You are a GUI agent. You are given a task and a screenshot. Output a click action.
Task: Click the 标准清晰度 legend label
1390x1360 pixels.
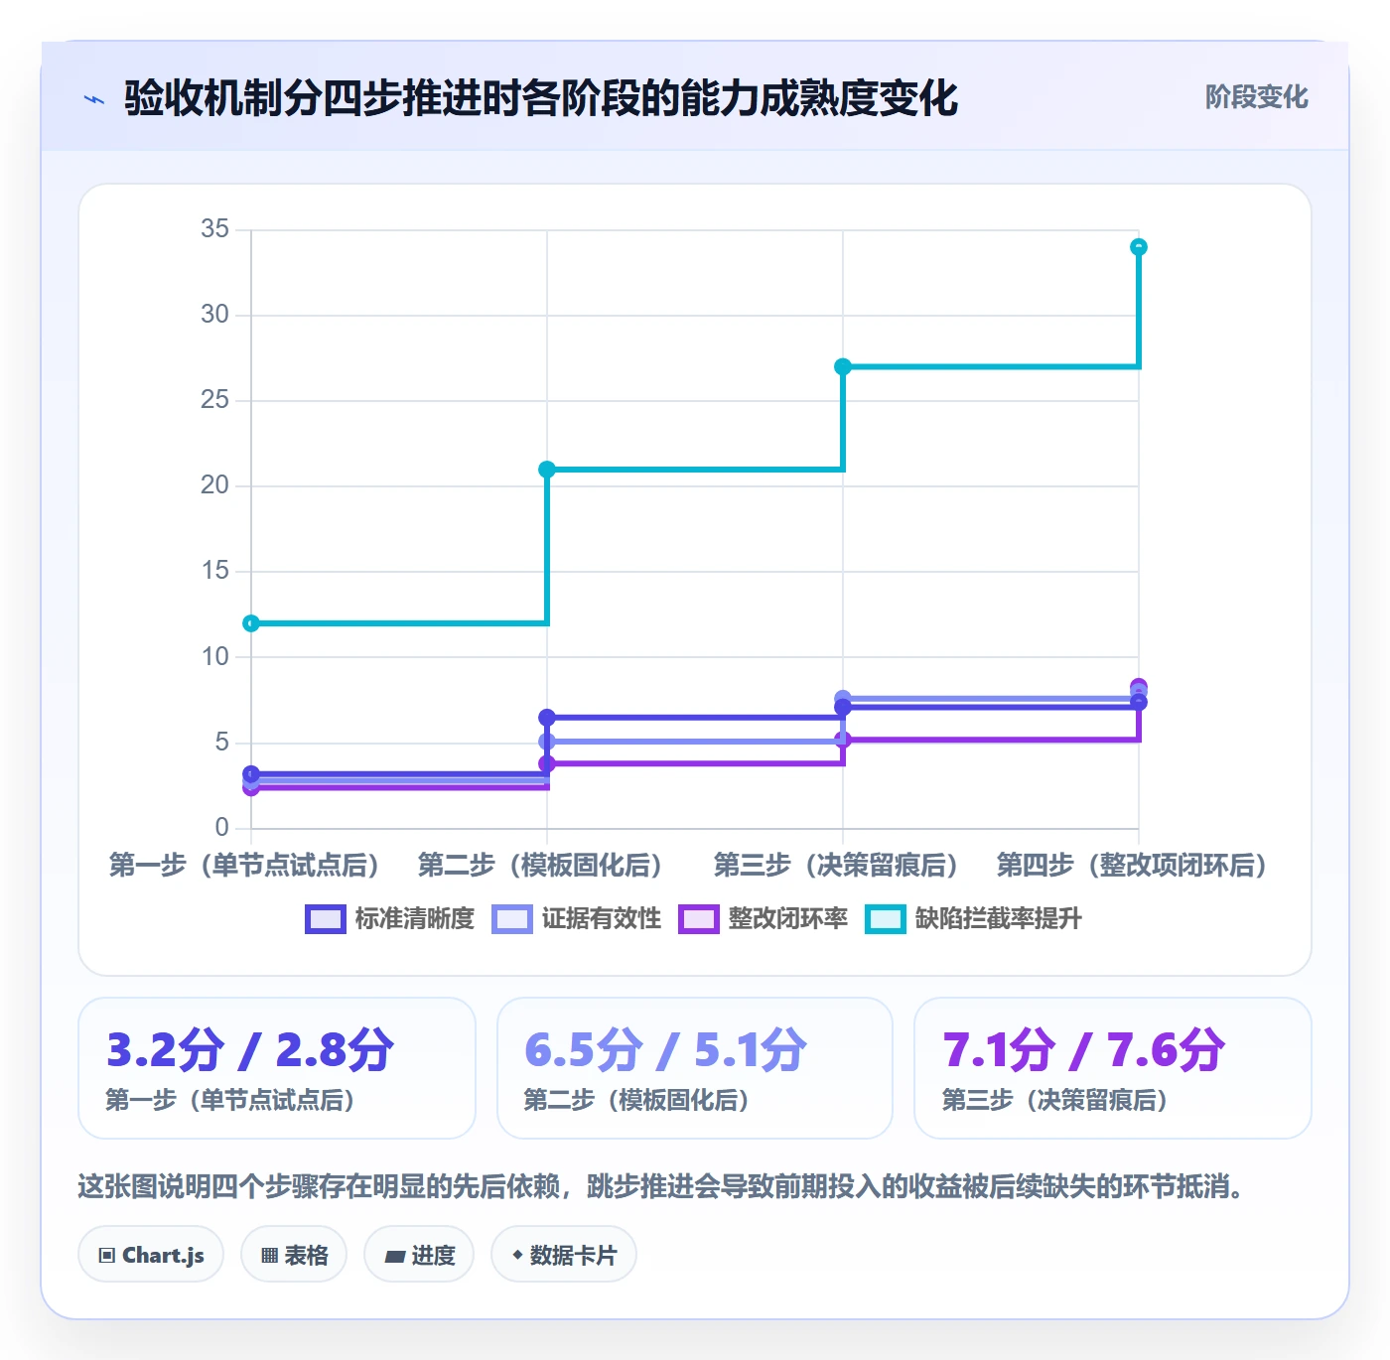pyautogui.click(x=415, y=919)
